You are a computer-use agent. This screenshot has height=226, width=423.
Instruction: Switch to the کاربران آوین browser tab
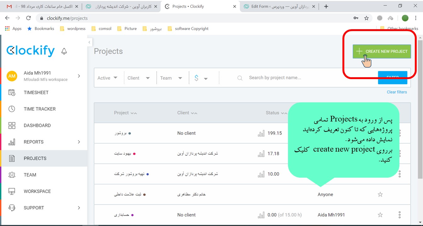pos(121,6)
